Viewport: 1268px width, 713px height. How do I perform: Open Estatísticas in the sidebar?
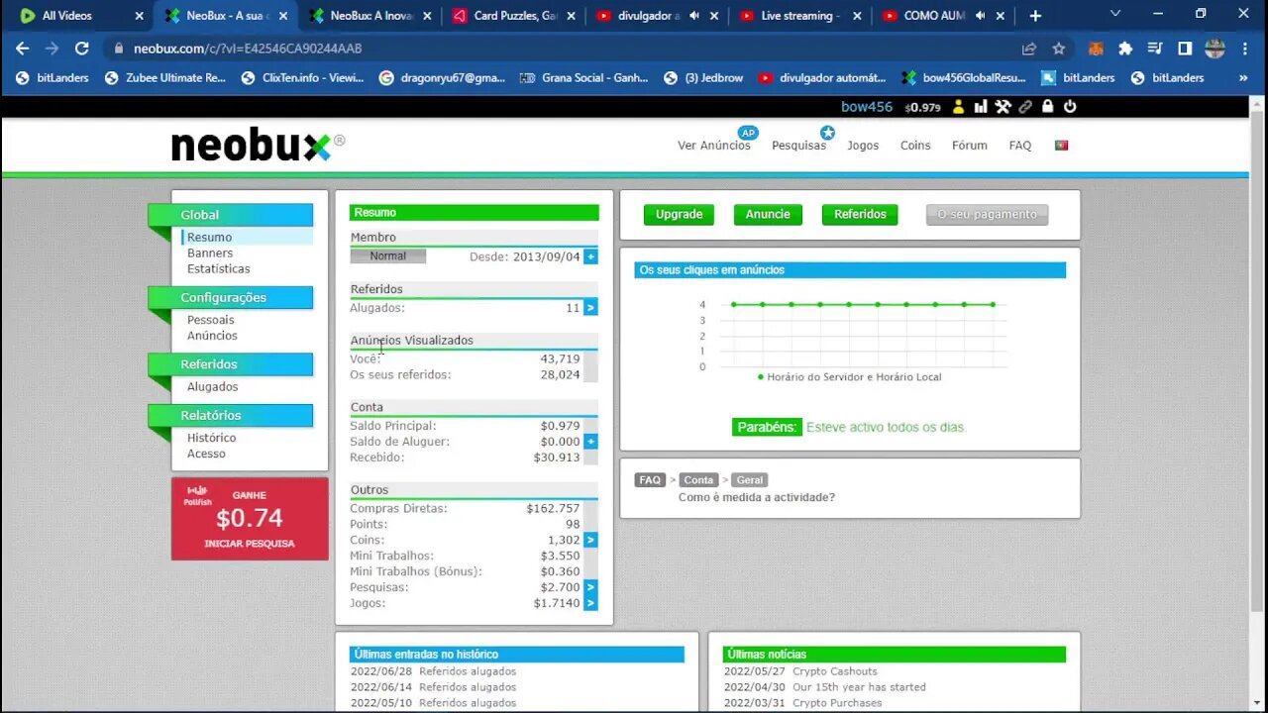click(x=219, y=269)
